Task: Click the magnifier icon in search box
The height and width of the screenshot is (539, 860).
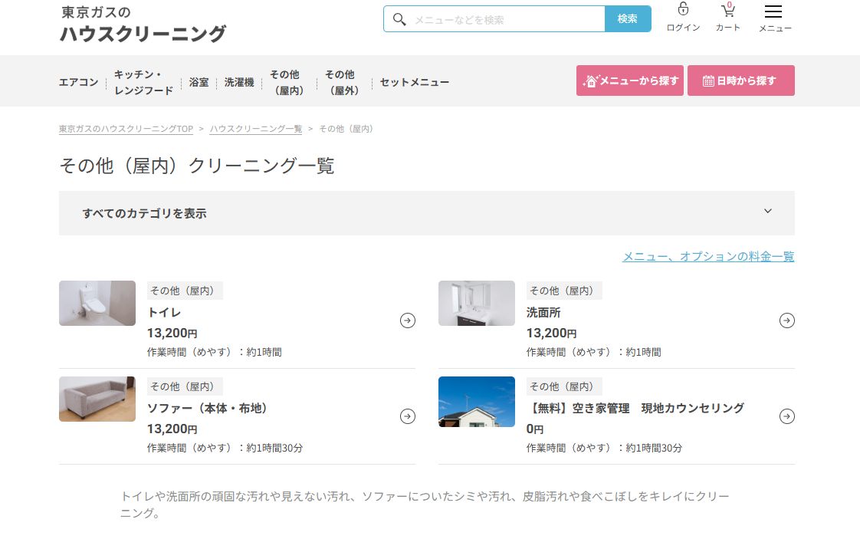Action: point(399,19)
